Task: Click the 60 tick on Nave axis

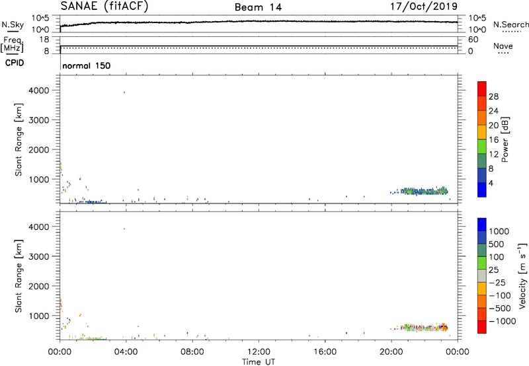Action: (473, 40)
